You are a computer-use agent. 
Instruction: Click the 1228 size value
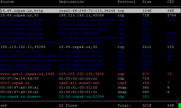point(147,60)
